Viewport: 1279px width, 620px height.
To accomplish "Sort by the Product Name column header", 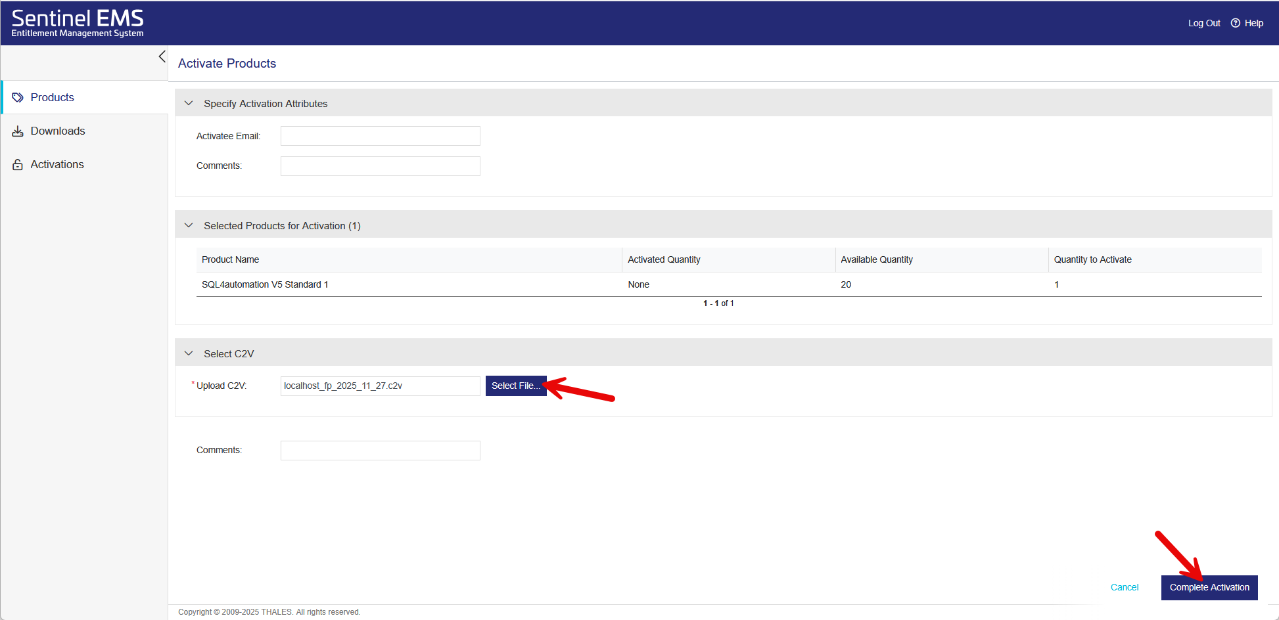I will [x=409, y=259].
